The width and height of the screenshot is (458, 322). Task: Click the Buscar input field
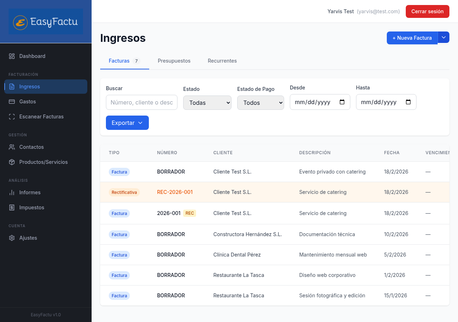click(142, 102)
